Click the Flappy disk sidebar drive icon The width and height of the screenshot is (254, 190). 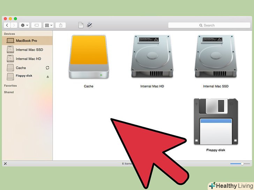coord(10,77)
